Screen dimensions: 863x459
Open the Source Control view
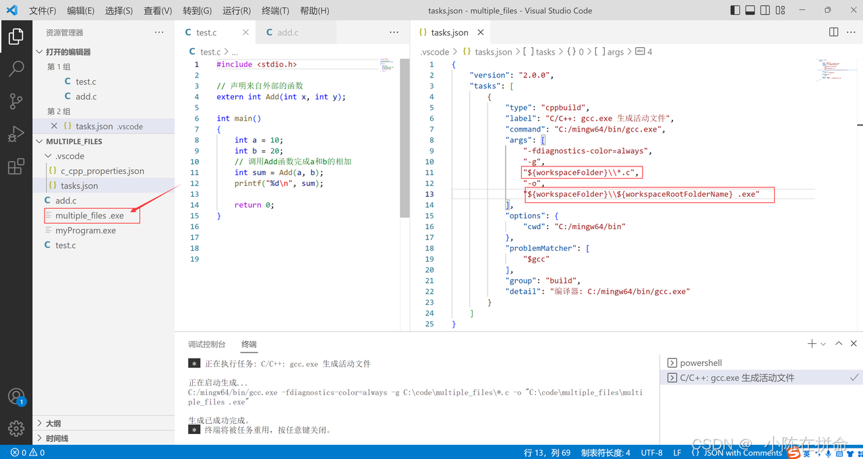[x=16, y=101]
